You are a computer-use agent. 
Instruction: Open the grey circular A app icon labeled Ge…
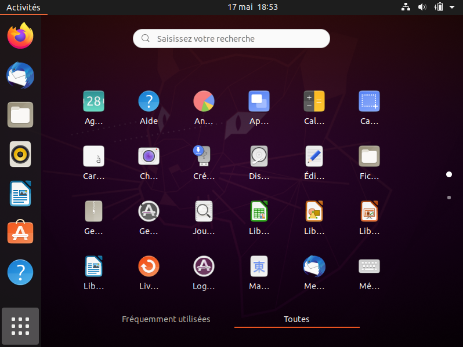(x=149, y=211)
